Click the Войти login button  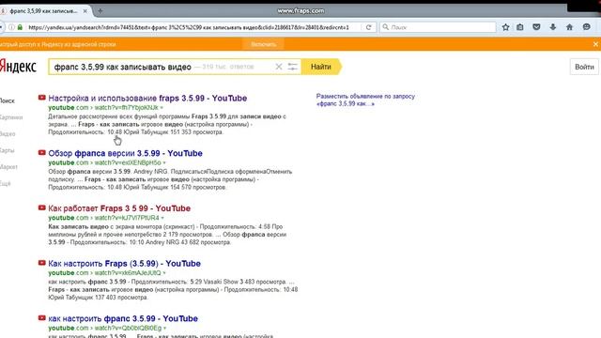[x=584, y=67]
